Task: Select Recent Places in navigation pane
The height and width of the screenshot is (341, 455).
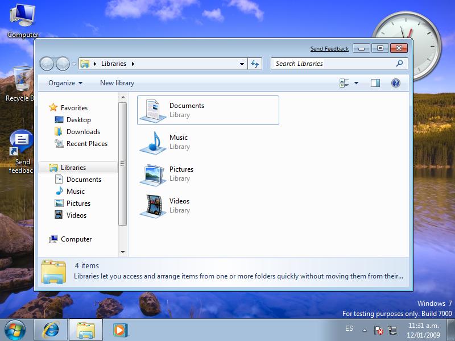Action: (86, 144)
